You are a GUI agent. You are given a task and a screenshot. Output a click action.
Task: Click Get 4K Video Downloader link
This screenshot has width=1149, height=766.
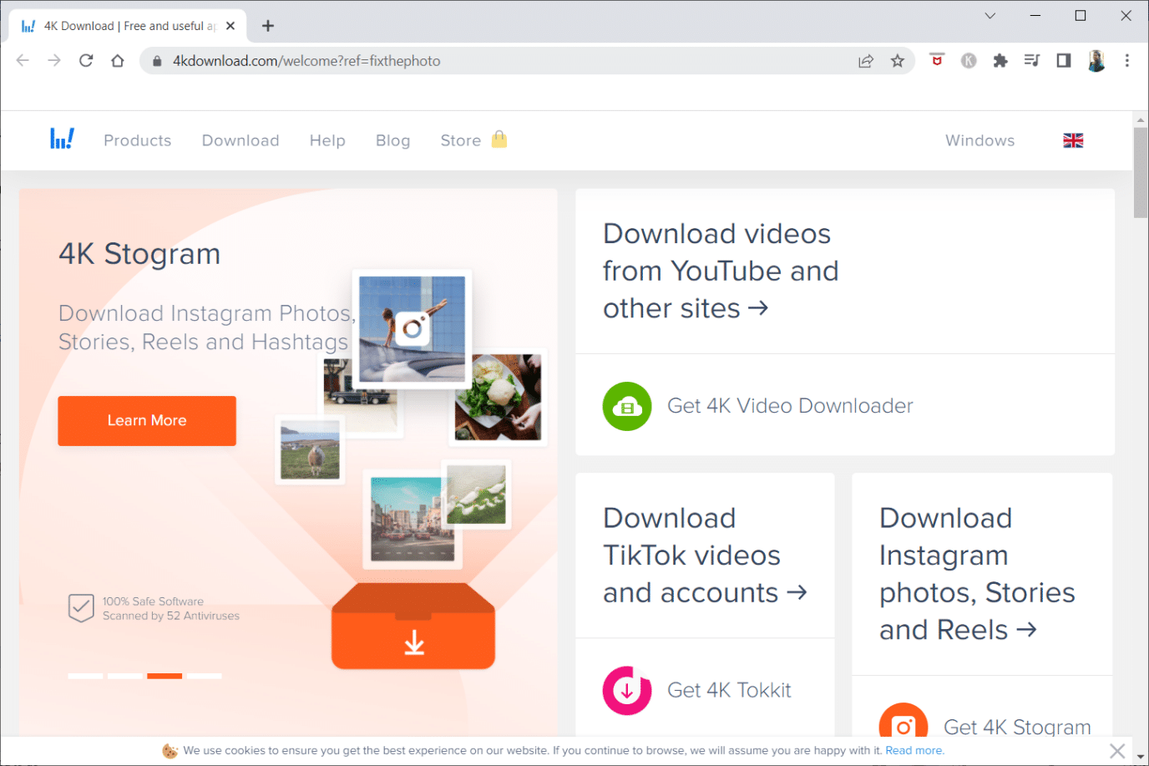point(790,406)
